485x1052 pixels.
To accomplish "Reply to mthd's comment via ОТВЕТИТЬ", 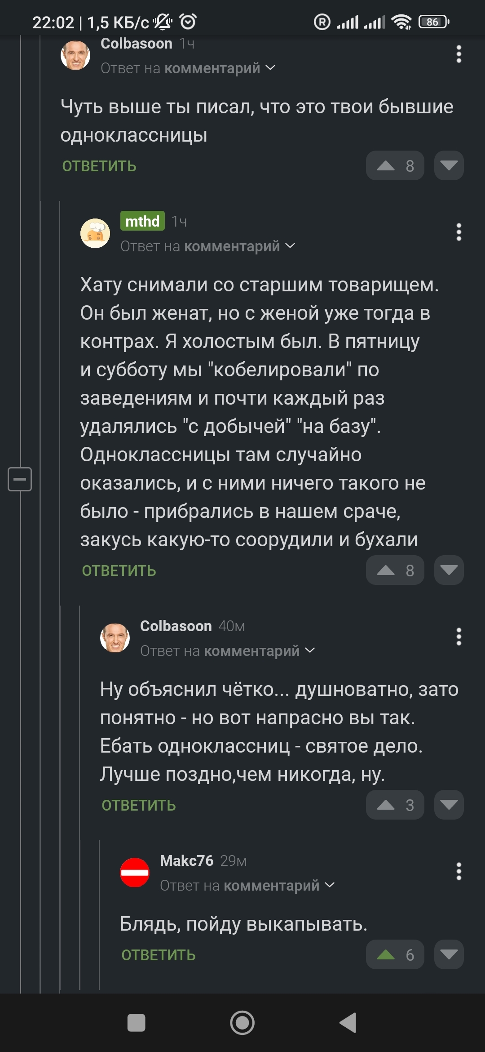I will (119, 571).
